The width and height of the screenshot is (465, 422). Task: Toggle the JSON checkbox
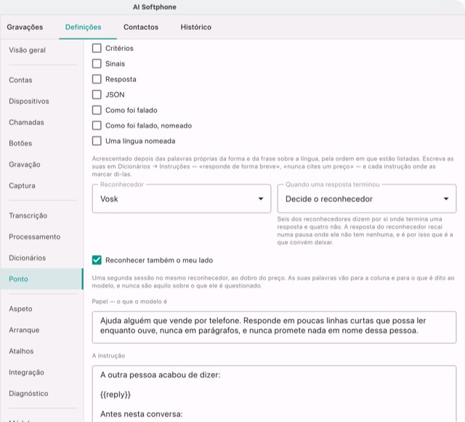tap(97, 94)
